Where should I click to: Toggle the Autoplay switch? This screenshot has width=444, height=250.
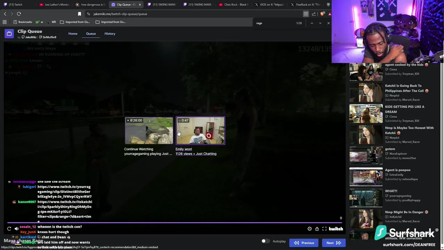[265, 241]
